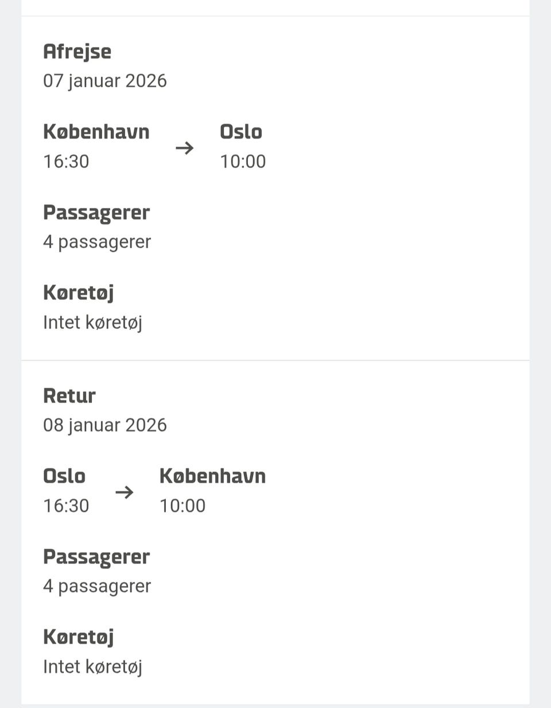Click the return date 08 januar 2026
Image resolution: width=551 pixels, height=708 pixels.
tap(104, 425)
